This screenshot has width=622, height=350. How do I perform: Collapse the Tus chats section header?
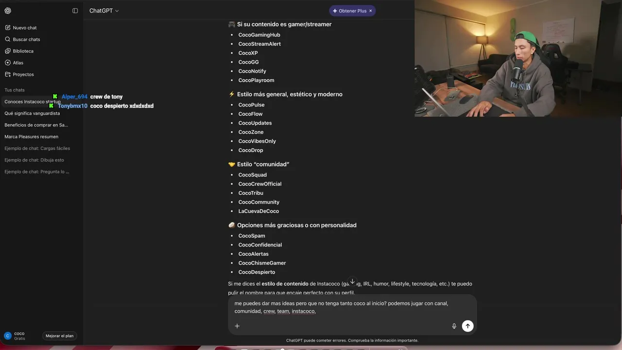pos(15,90)
